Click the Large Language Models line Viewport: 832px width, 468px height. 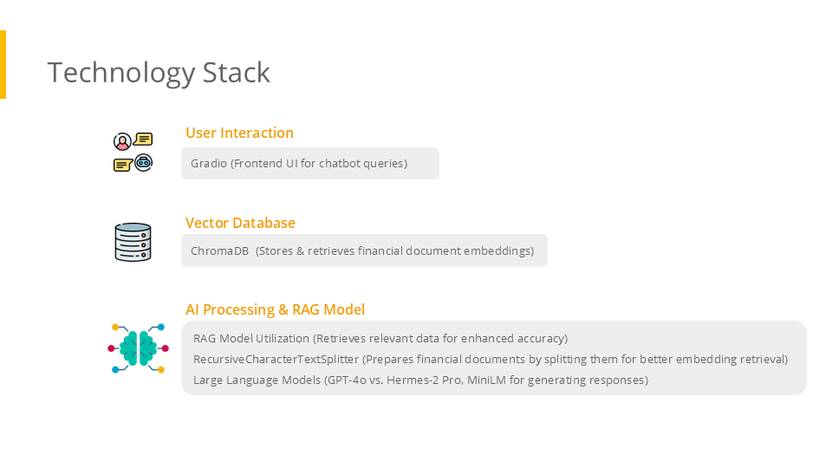tap(420, 380)
